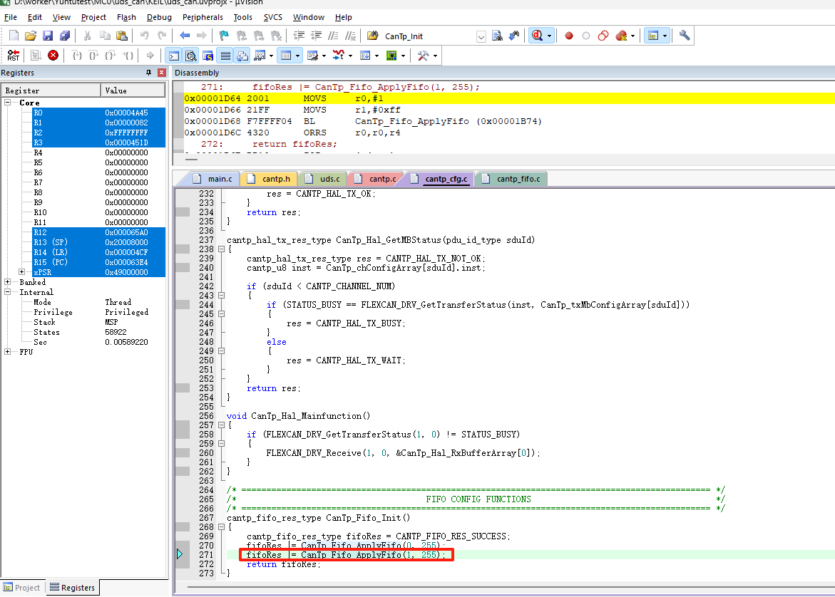Open the Peripherals menu
The height and width of the screenshot is (597, 835).
(203, 17)
